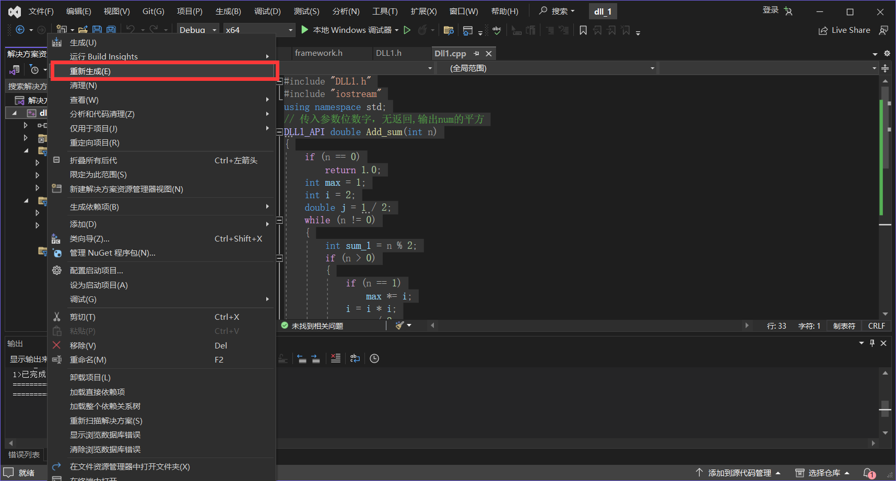Click the Live Share button
The width and height of the screenshot is (896, 481).
844,30
